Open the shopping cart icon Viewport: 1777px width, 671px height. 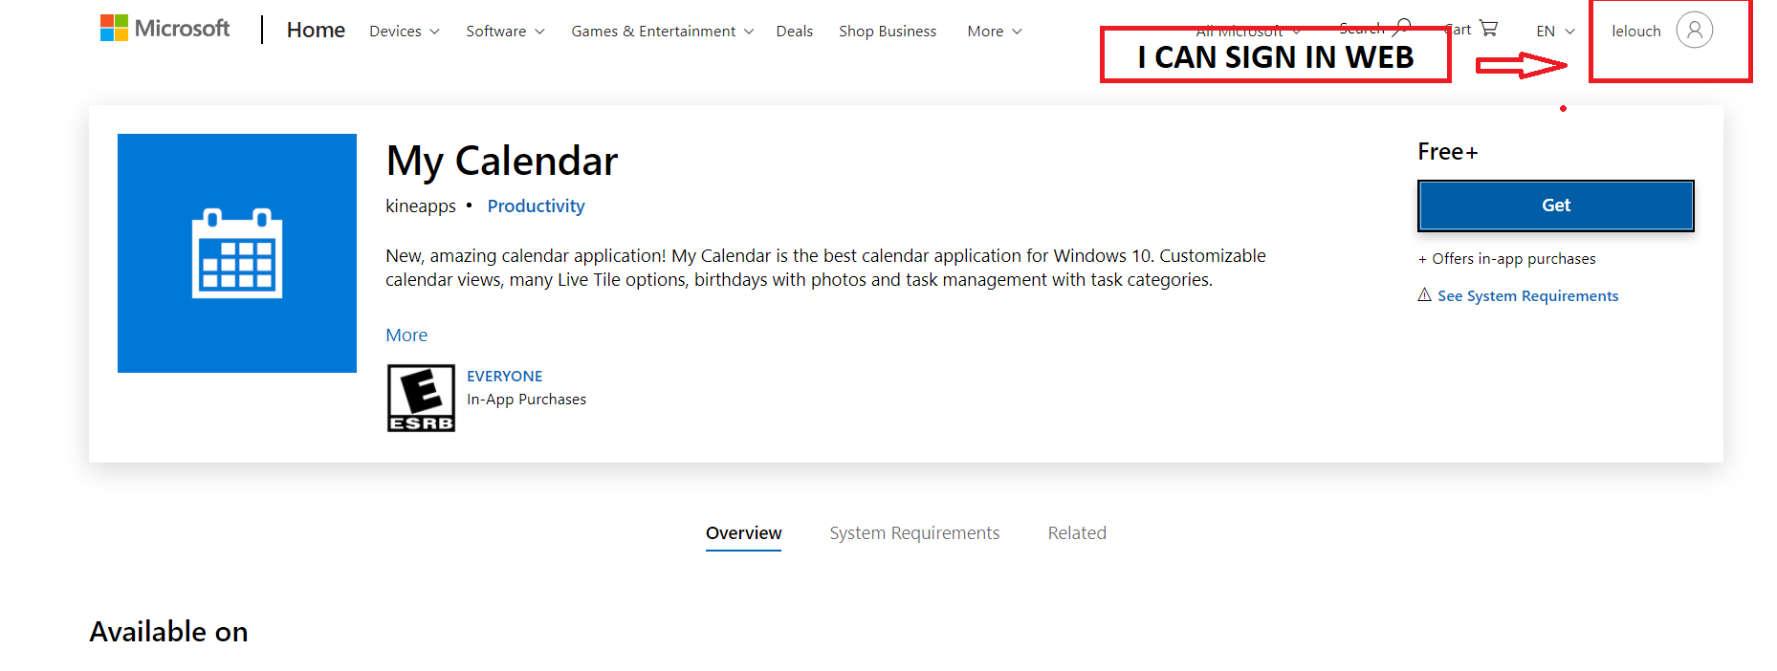1488,29
